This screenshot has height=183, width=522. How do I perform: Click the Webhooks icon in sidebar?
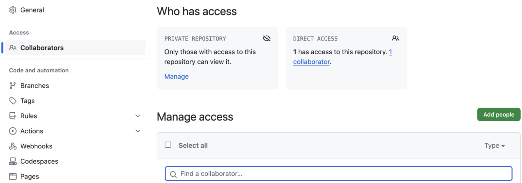point(13,146)
